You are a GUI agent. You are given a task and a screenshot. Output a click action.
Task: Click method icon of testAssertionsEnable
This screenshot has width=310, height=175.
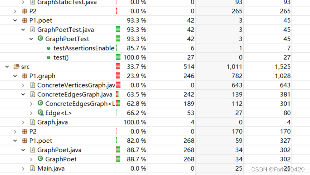48,48
